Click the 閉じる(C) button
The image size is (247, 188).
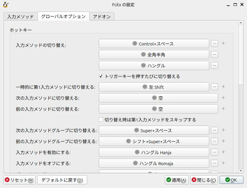pos(204,180)
